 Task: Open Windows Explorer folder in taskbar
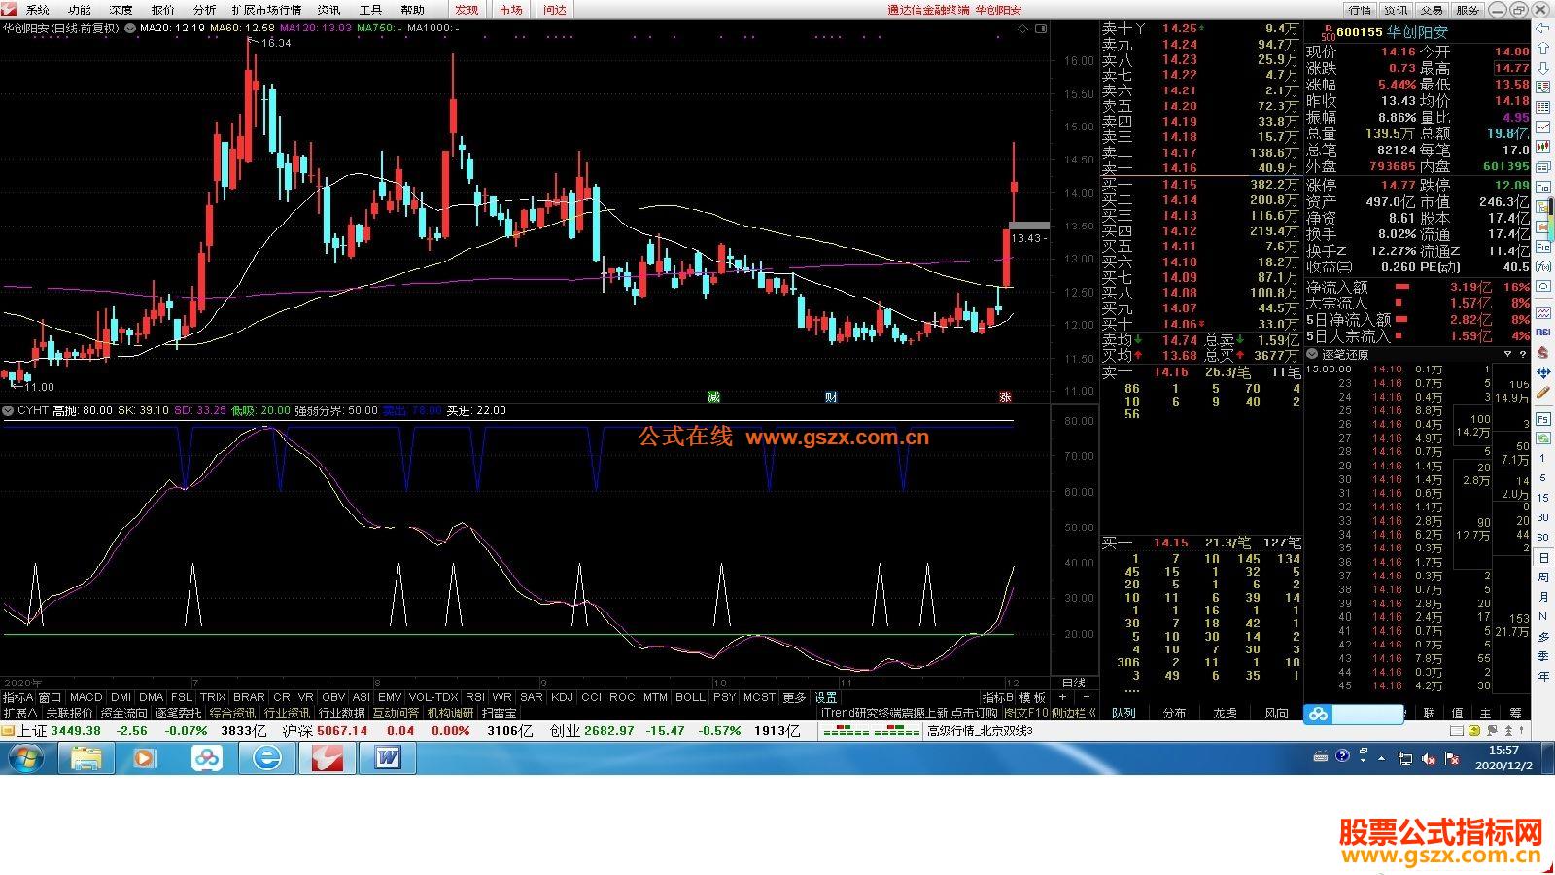pos(86,758)
